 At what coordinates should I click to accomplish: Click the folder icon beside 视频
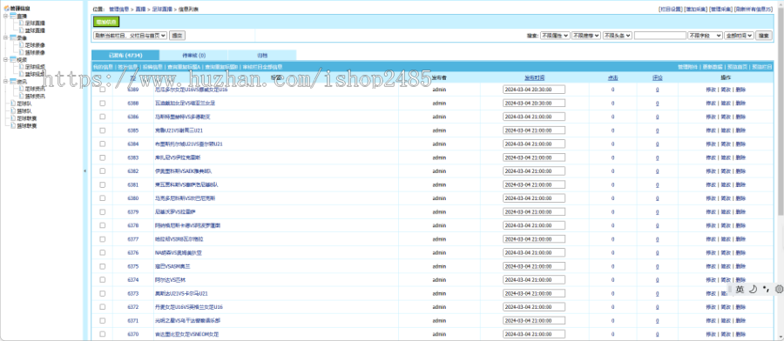click(12, 59)
